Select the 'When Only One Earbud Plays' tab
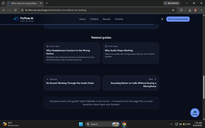 pos(25,3)
